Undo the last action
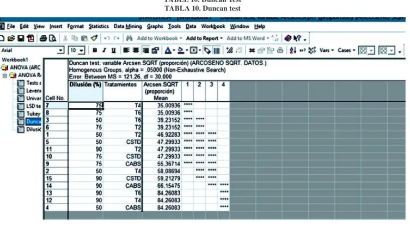This screenshot has height=227, width=410. click(107, 39)
